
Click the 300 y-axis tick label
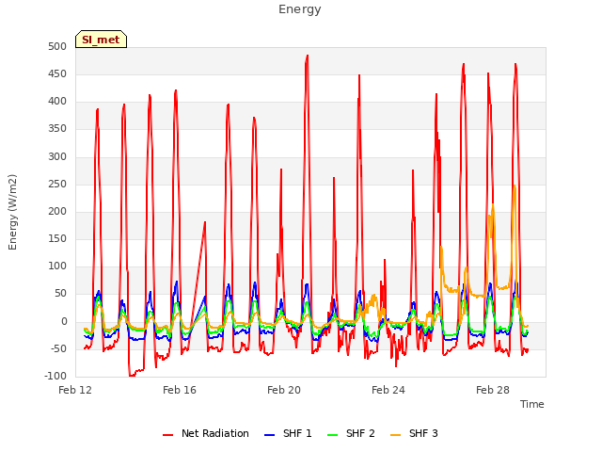tap(57, 157)
